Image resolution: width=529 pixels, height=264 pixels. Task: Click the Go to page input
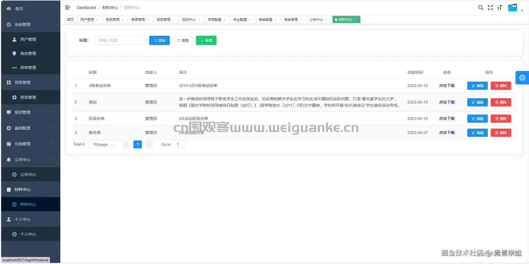(178, 144)
